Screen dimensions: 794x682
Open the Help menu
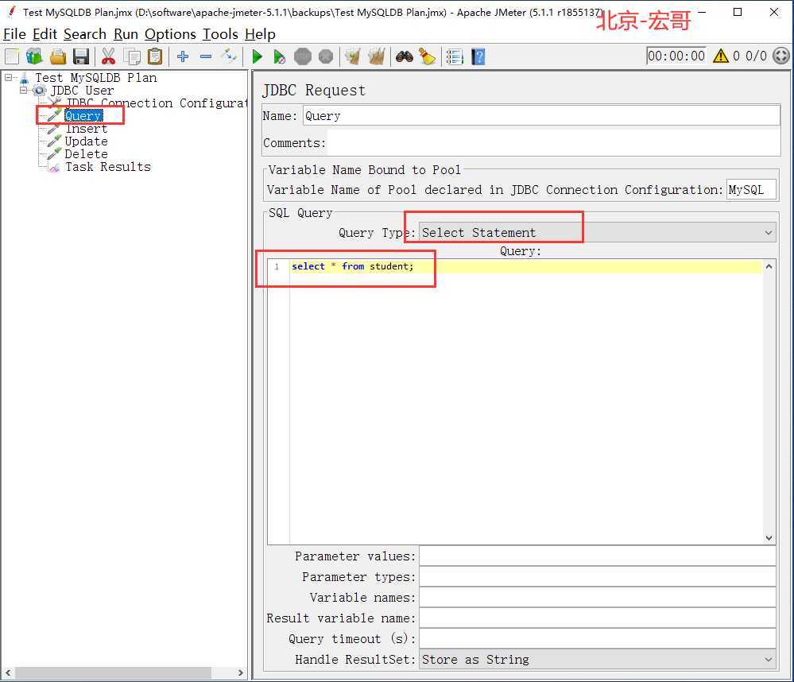pyautogui.click(x=260, y=34)
